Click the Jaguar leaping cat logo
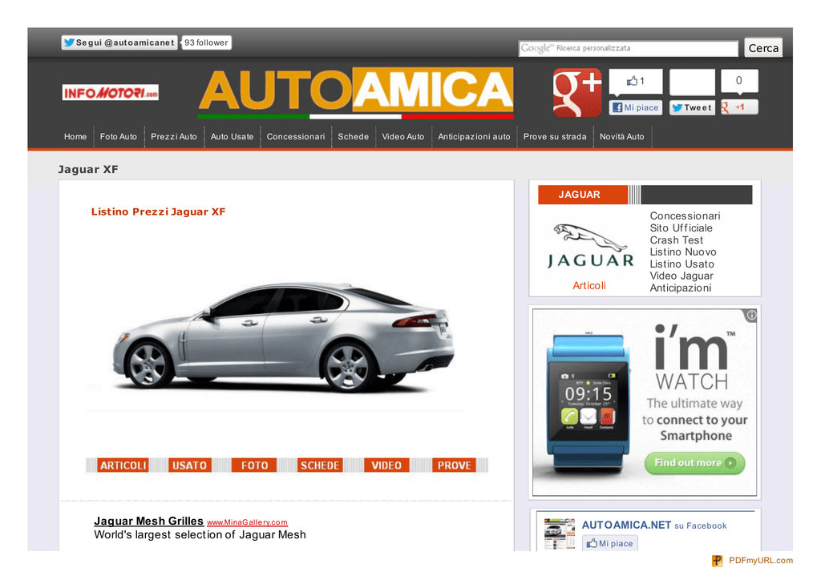 590,246
